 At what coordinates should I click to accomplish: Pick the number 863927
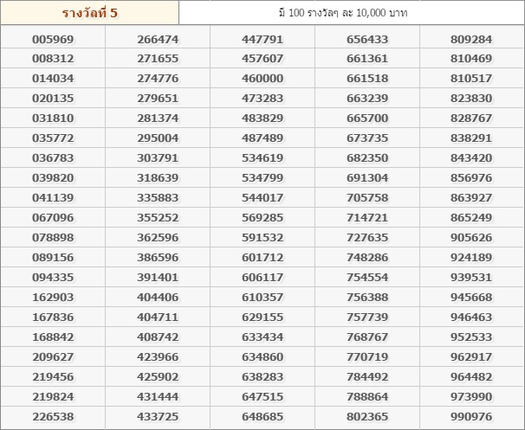471,197
